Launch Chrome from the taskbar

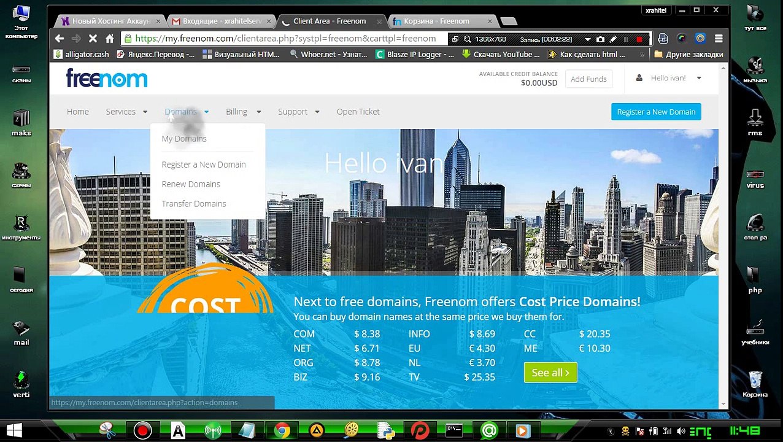click(x=282, y=431)
